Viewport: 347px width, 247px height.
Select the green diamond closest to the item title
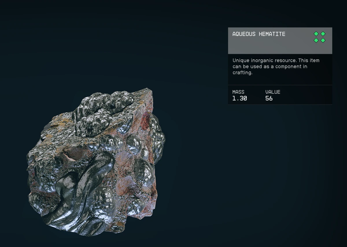pyautogui.click(x=316, y=34)
